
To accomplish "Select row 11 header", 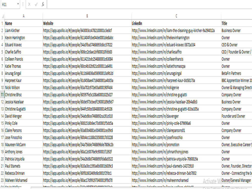I will click(x=2, y=95).
